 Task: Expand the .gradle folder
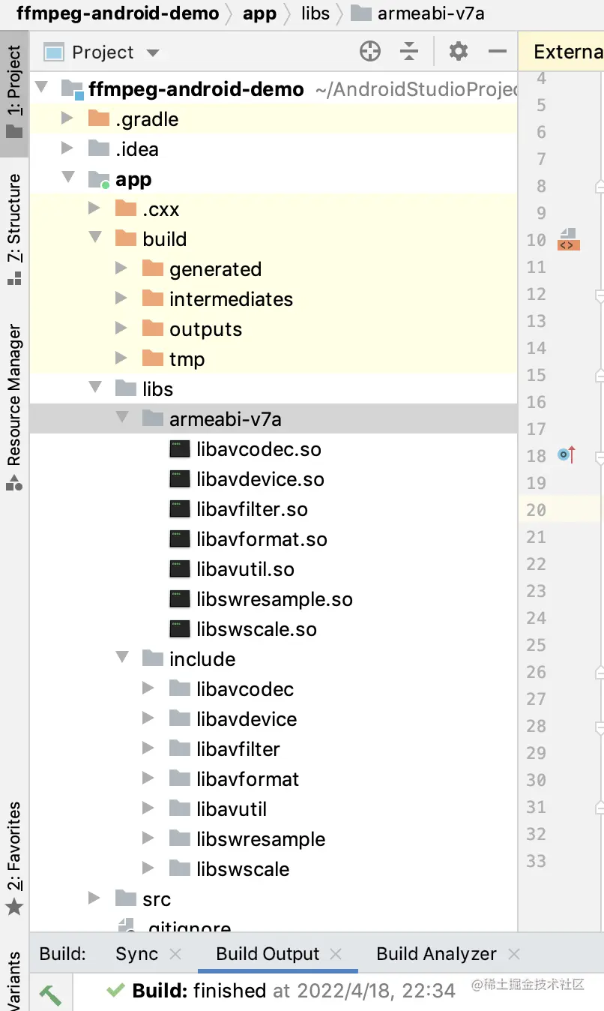(x=67, y=118)
